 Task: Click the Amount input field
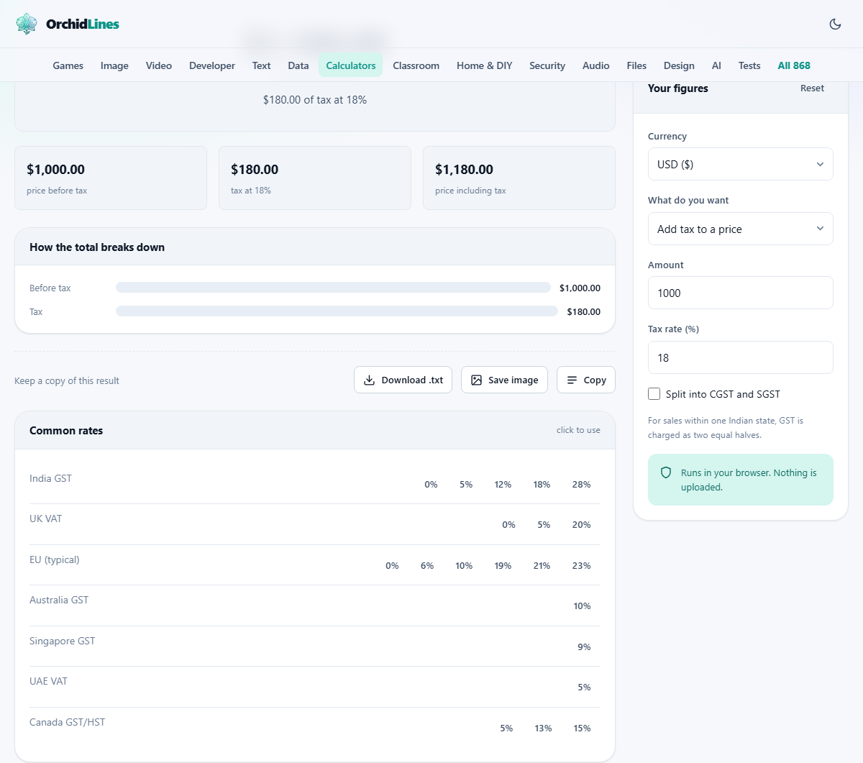(740, 293)
